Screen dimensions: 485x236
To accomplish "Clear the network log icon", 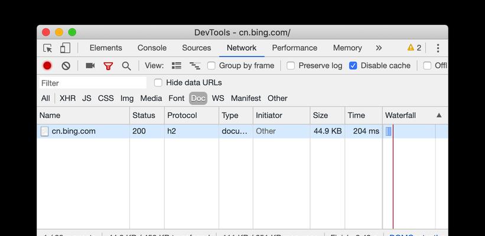I will coord(66,65).
